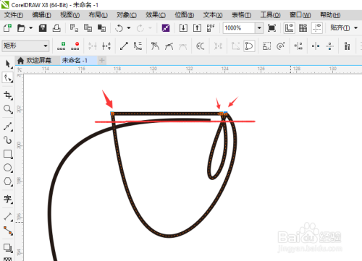
Task: Print the document using the printer icon
Action: (56, 28)
